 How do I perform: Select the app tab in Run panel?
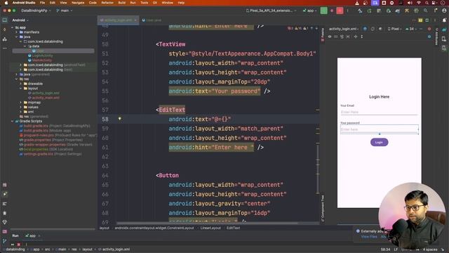click(x=32, y=236)
